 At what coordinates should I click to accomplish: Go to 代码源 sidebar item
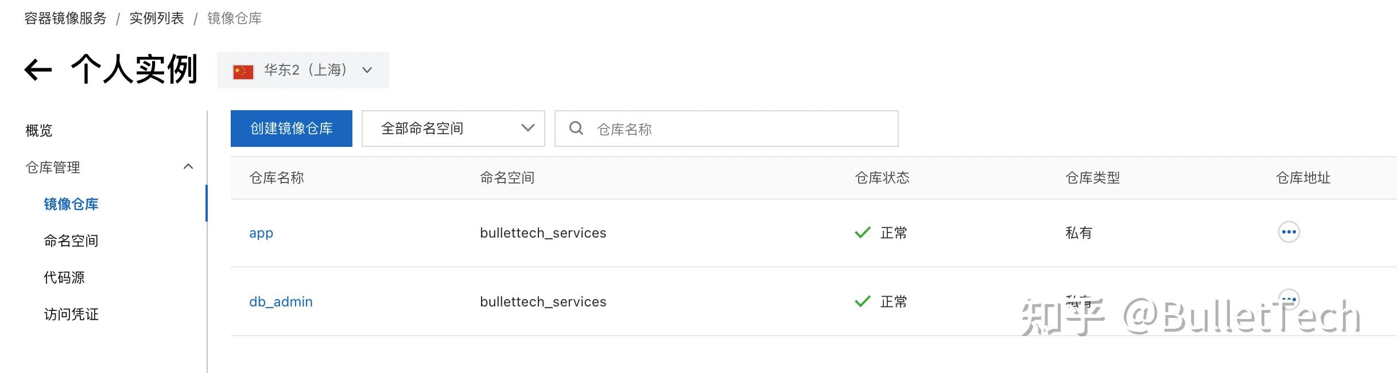(x=64, y=277)
